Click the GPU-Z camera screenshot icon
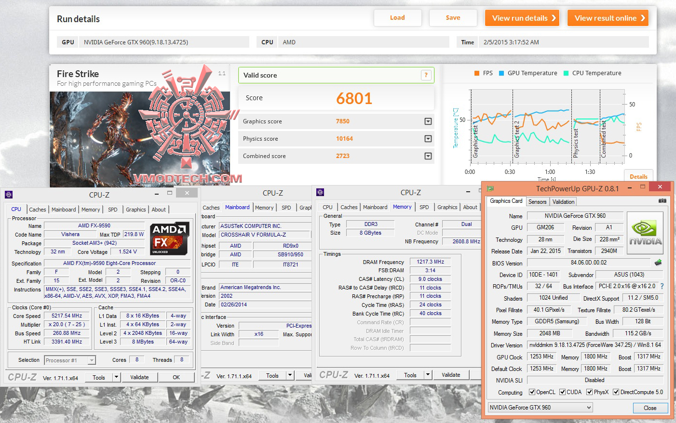 tap(662, 201)
